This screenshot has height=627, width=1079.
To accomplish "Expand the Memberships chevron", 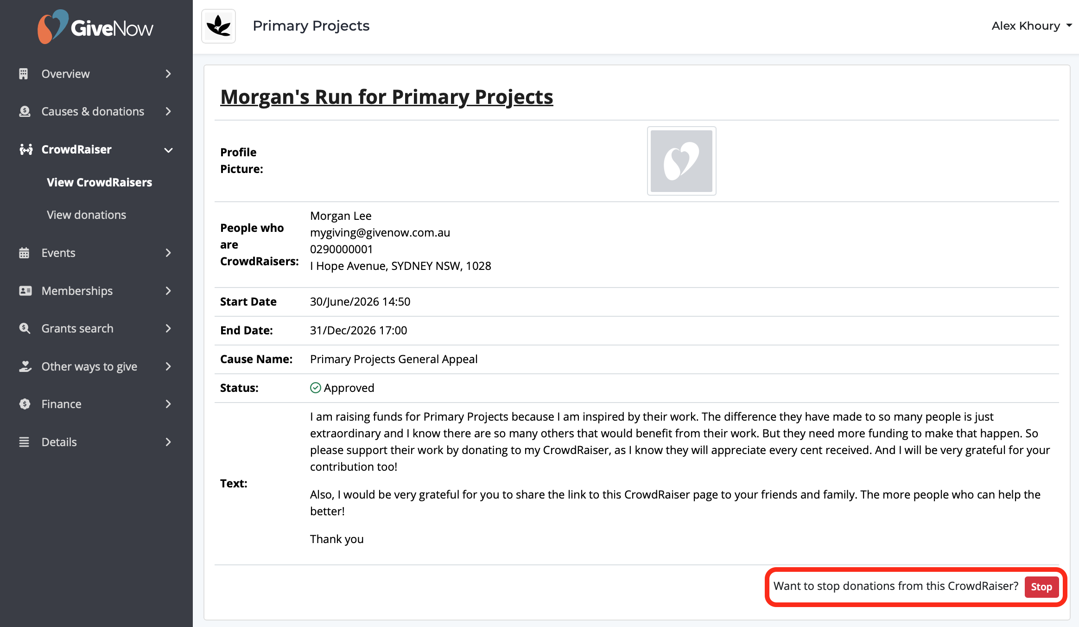I will coord(168,291).
